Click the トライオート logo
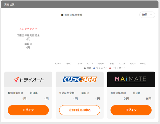160x124 pixels. click(28, 79)
